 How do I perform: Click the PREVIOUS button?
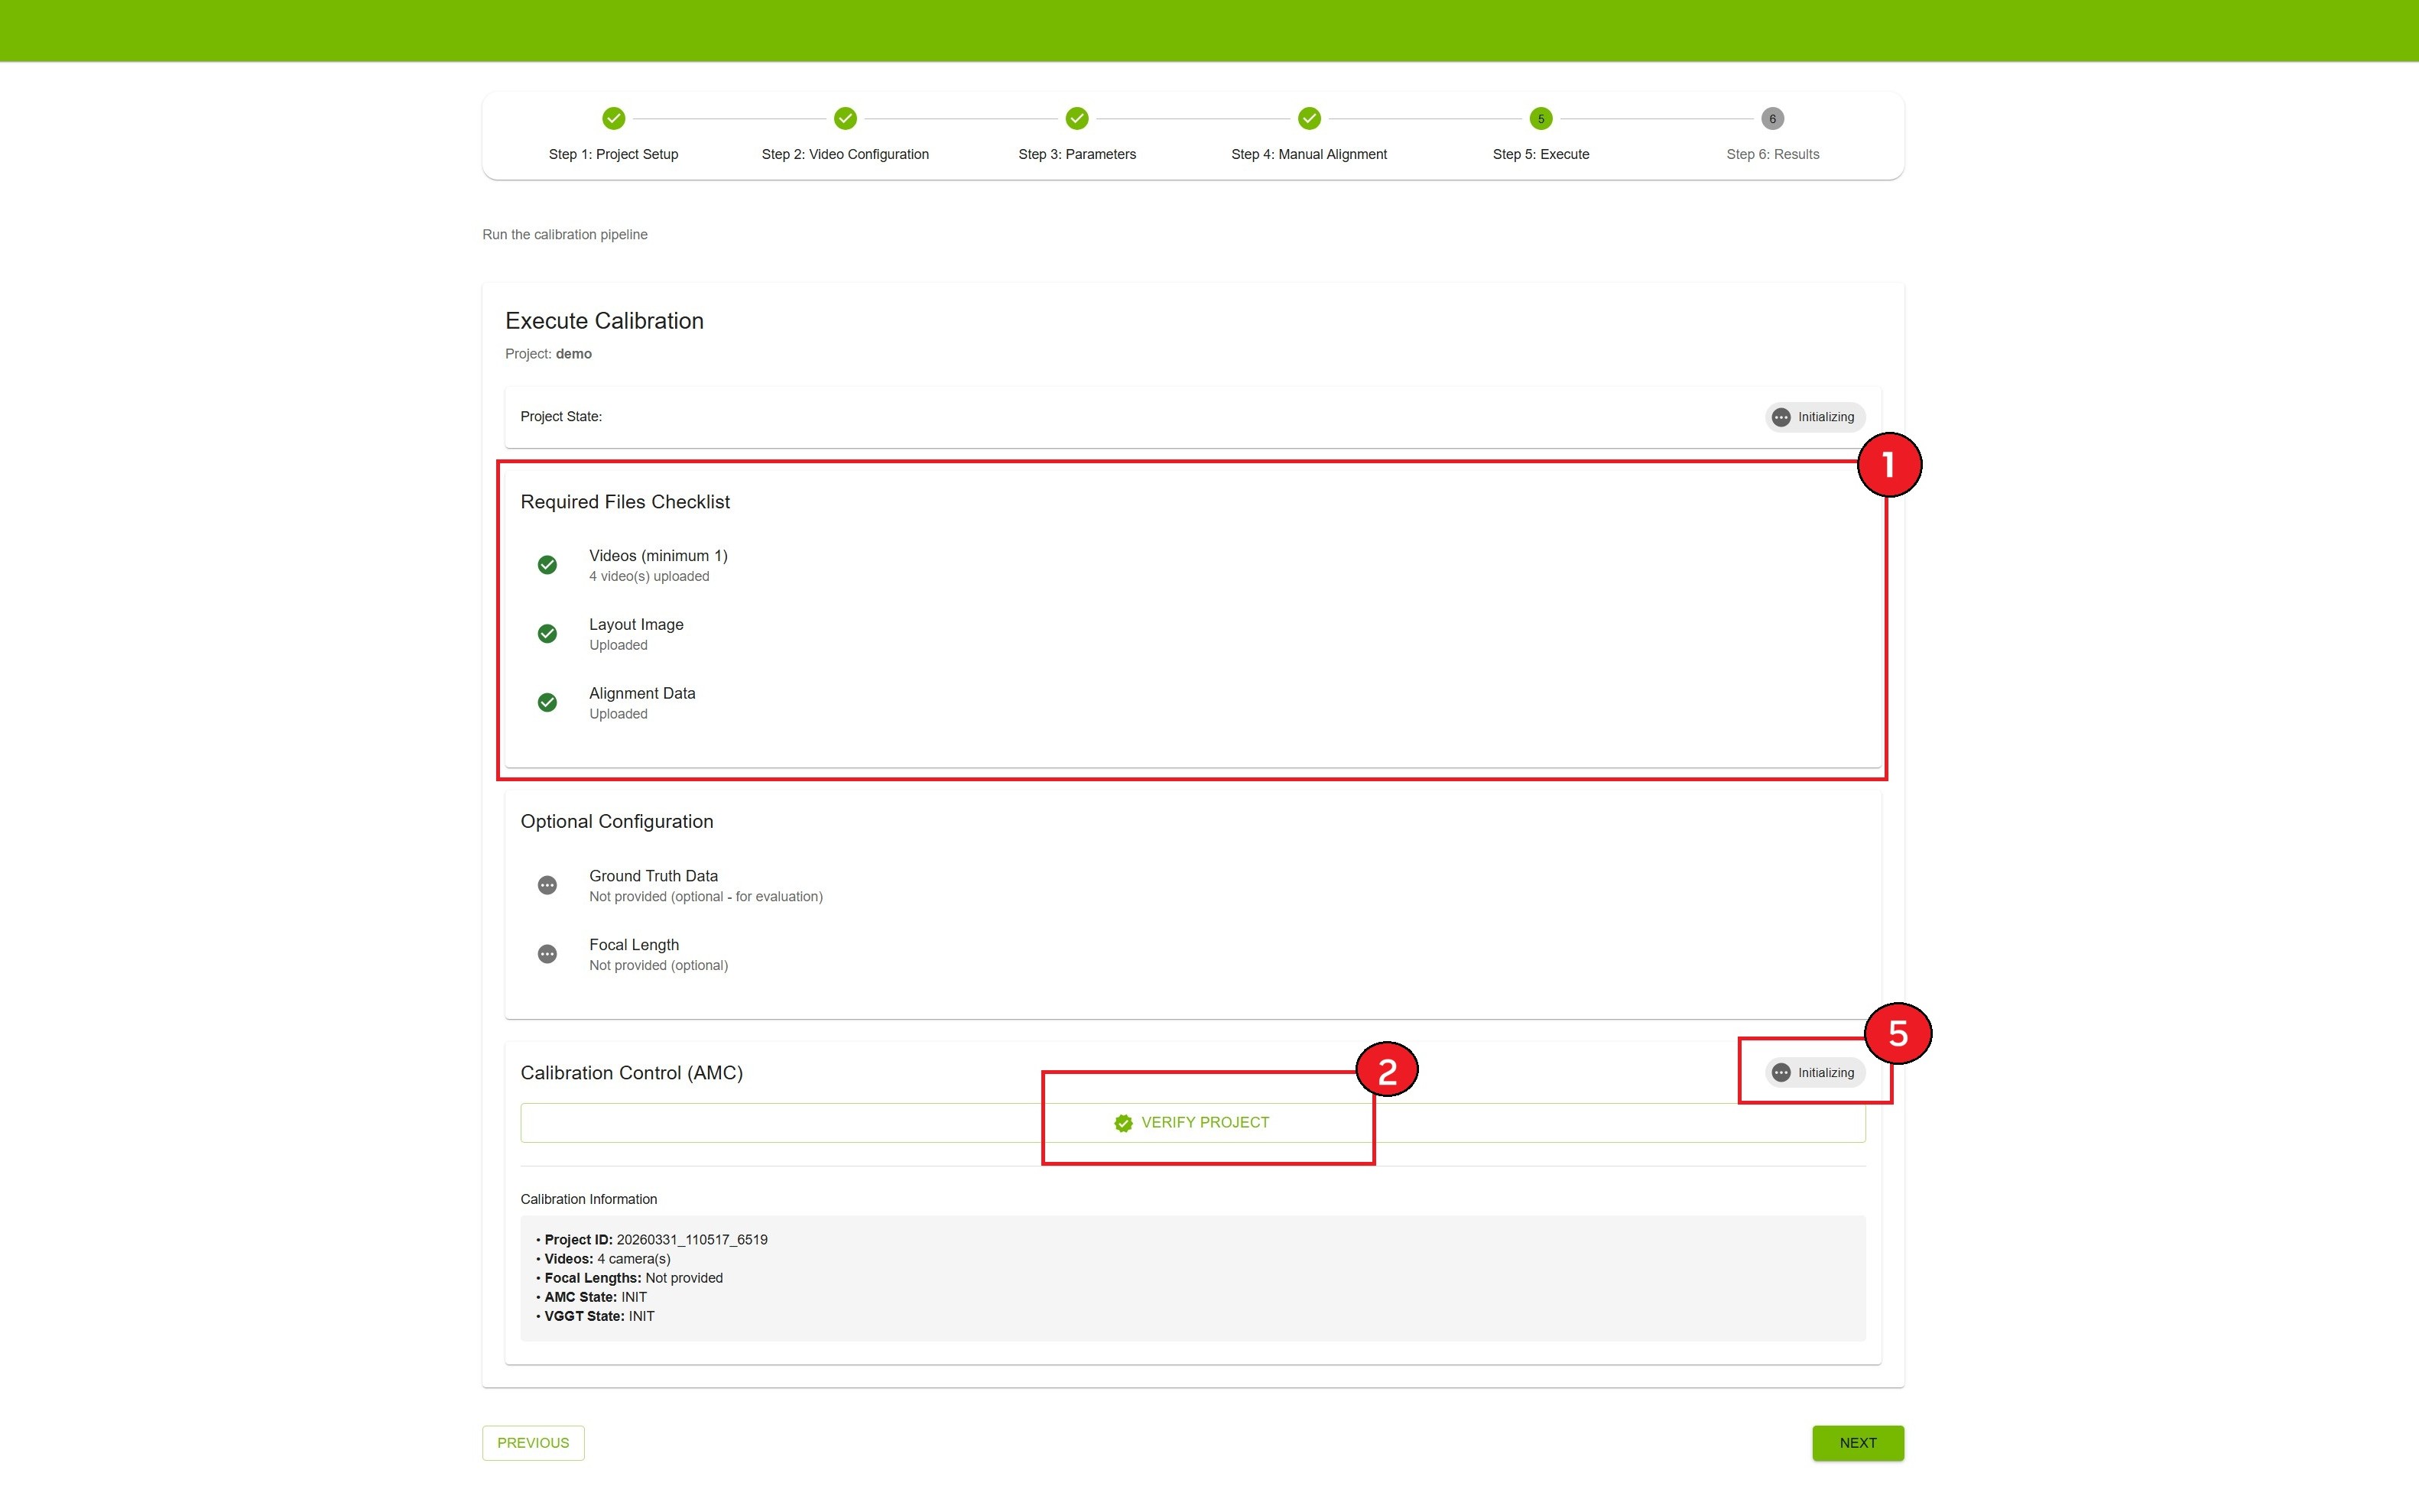tap(533, 1443)
